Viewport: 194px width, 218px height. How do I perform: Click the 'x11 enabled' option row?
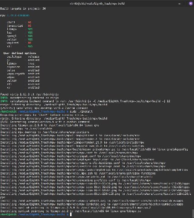click(23, 84)
